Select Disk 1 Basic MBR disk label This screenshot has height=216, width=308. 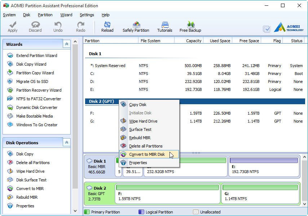click(100, 167)
